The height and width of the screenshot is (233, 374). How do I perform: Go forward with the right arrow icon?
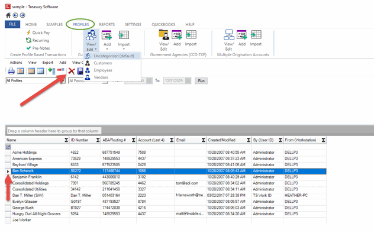(x=22, y=15)
